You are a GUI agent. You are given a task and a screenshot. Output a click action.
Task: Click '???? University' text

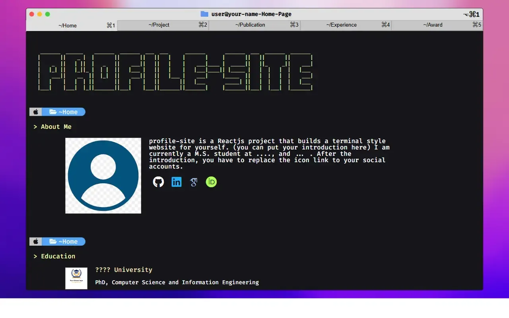pos(124,270)
